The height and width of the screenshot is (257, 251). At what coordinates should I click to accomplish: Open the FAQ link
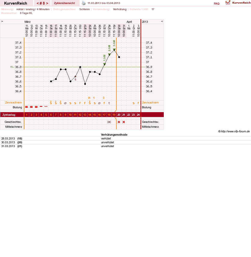(x=216, y=4)
